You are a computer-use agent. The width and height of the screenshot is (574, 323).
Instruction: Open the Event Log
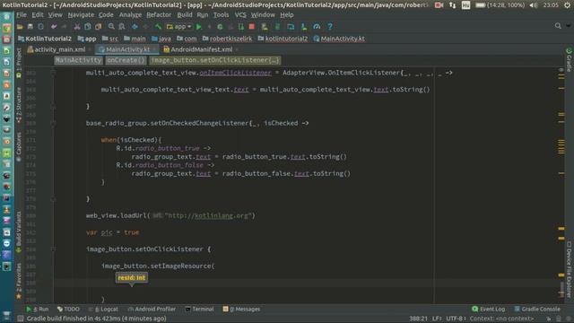pos(489,309)
